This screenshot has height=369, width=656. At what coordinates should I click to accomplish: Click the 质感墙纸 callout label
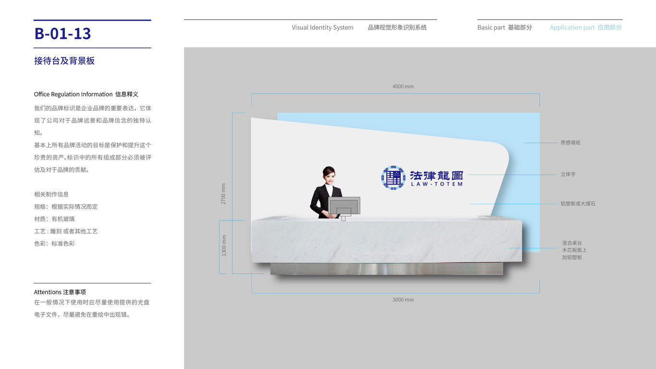[x=571, y=143]
